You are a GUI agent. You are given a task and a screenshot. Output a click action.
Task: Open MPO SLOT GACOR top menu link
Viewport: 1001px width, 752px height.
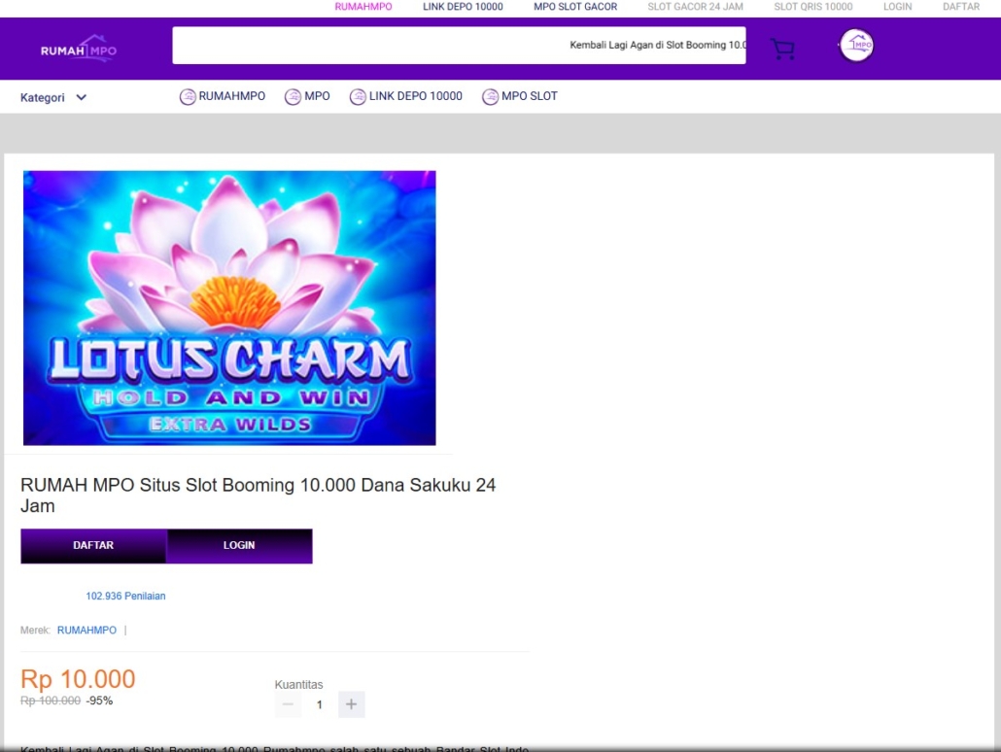tap(575, 7)
